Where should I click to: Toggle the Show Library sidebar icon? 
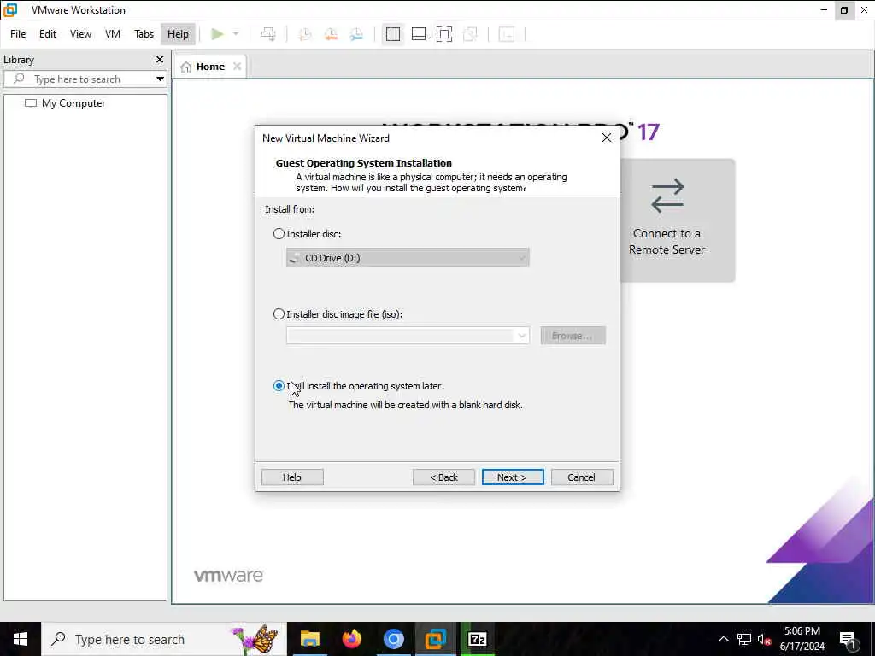[x=393, y=34]
